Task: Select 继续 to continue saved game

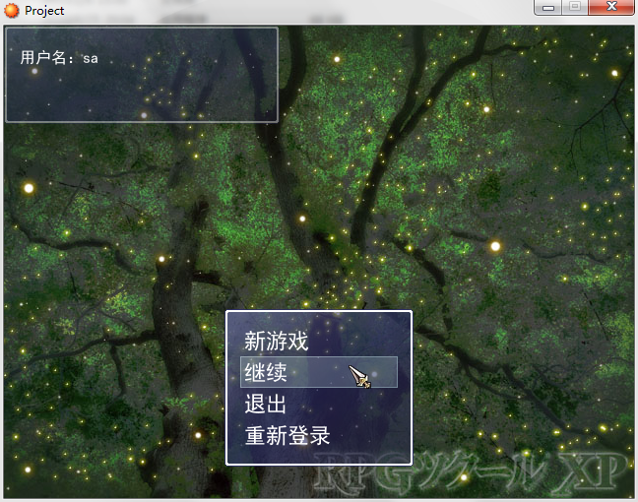Action: point(319,372)
